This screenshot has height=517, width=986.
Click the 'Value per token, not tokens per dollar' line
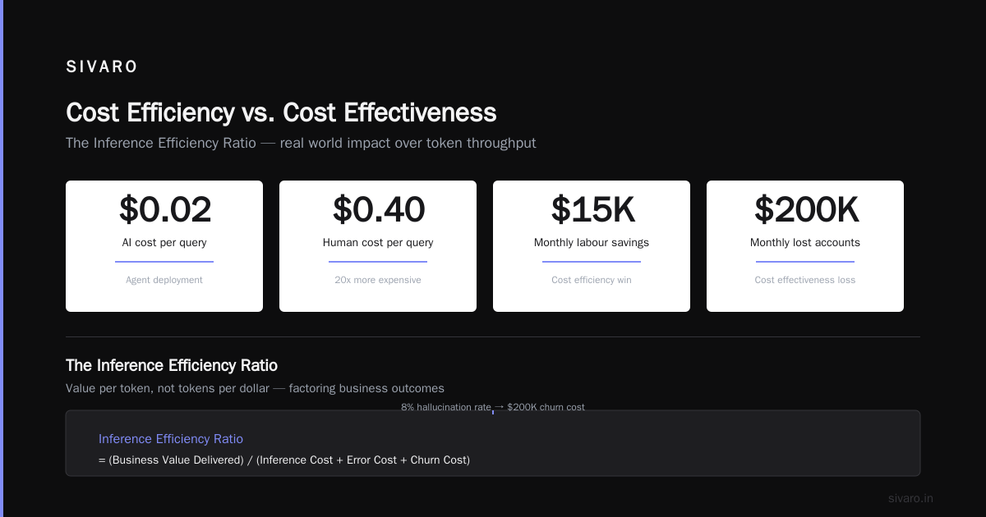point(255,388)
